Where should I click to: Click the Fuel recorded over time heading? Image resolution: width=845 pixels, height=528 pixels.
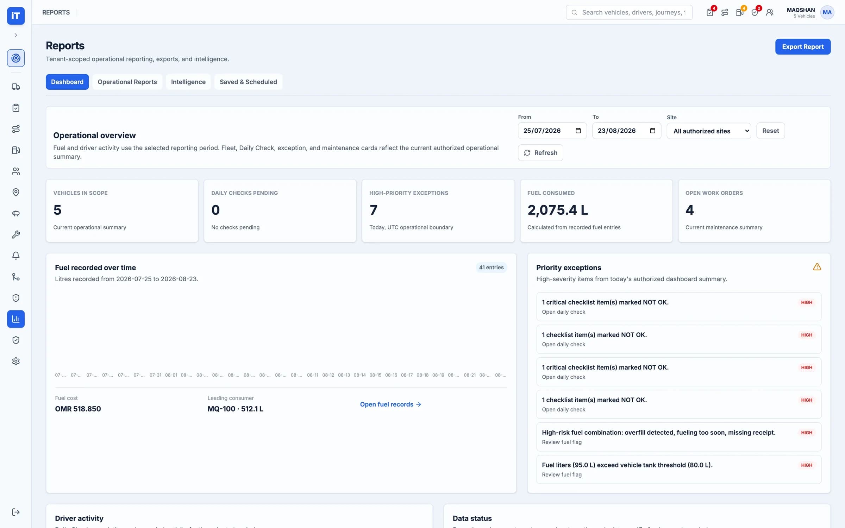pos(95,268)
